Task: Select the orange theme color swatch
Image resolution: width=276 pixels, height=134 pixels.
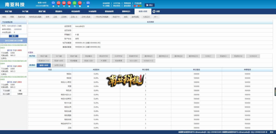Action: coord(139,6)
